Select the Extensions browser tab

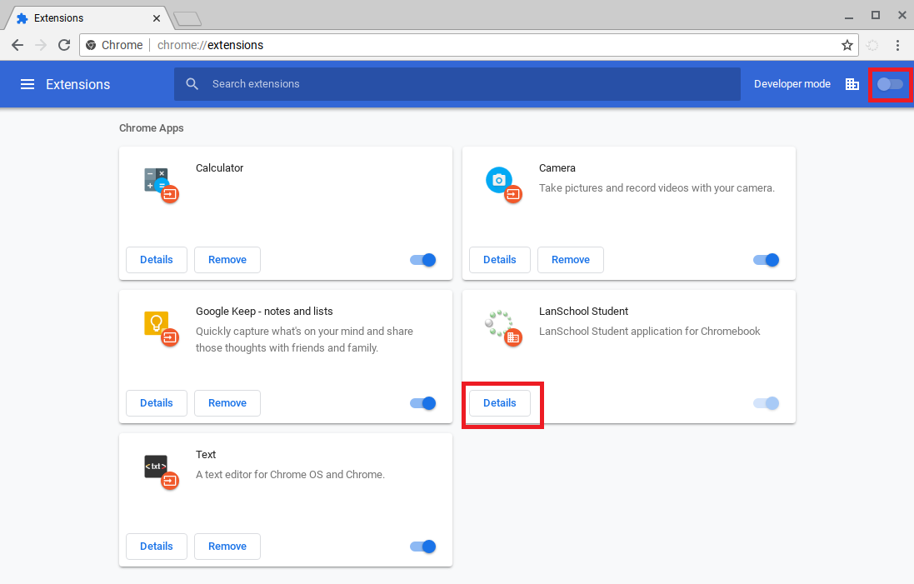(87, 18)
